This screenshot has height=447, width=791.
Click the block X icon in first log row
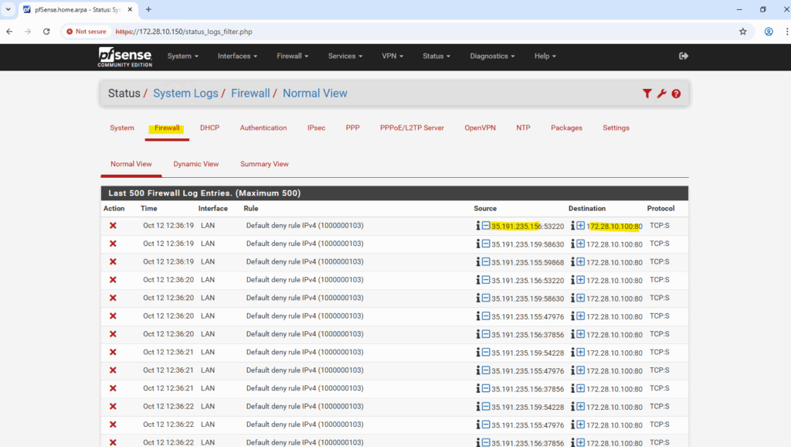[x=113, y=226]
